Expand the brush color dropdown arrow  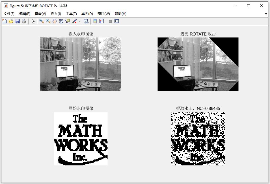[79, 21]
